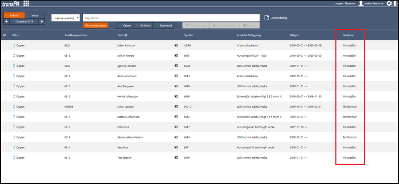Click Schemalöst arbete enligt 3 § 5 mom B
Image resolution: width=399 pixels, height=184 pixels.
click(x=259, y=117)
